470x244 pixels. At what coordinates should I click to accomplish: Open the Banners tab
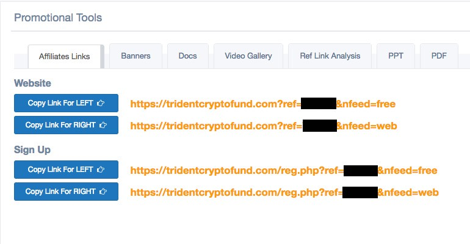(136, 56)
